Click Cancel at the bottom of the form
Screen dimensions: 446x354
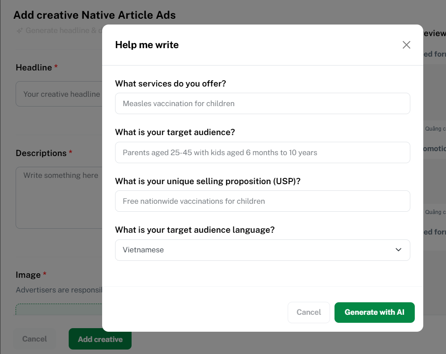tap(34, 339)
